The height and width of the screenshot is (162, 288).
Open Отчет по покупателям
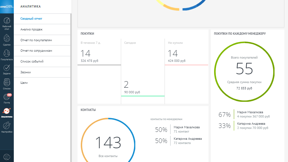tap(36, 40)
